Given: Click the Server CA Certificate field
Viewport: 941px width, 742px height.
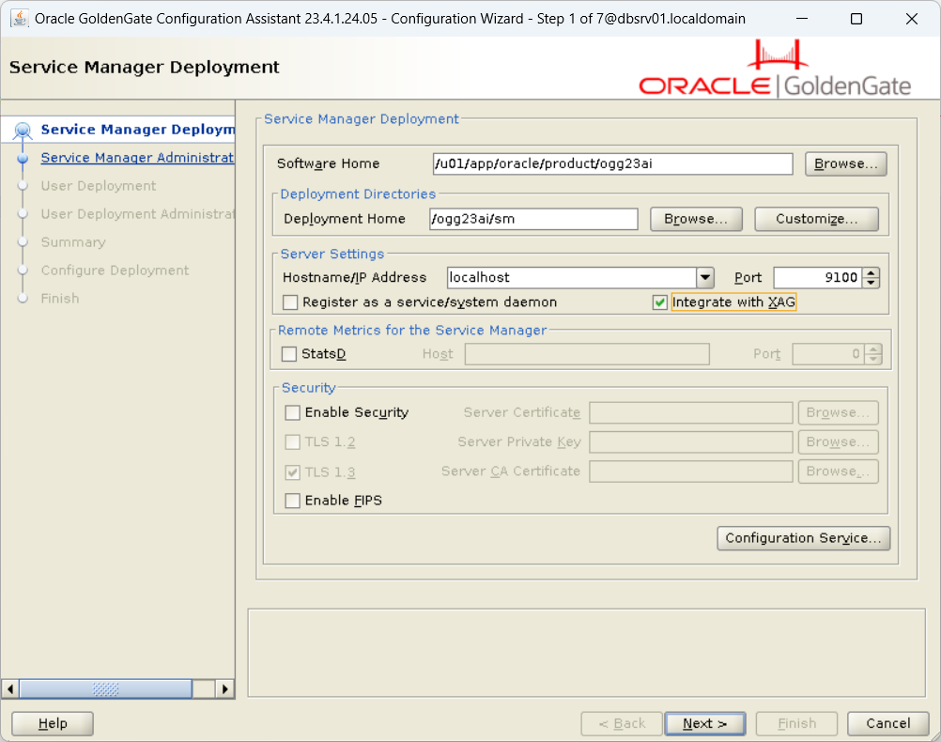Looking at the screenshot, I should pyautogui.click(x=691, y=471).
